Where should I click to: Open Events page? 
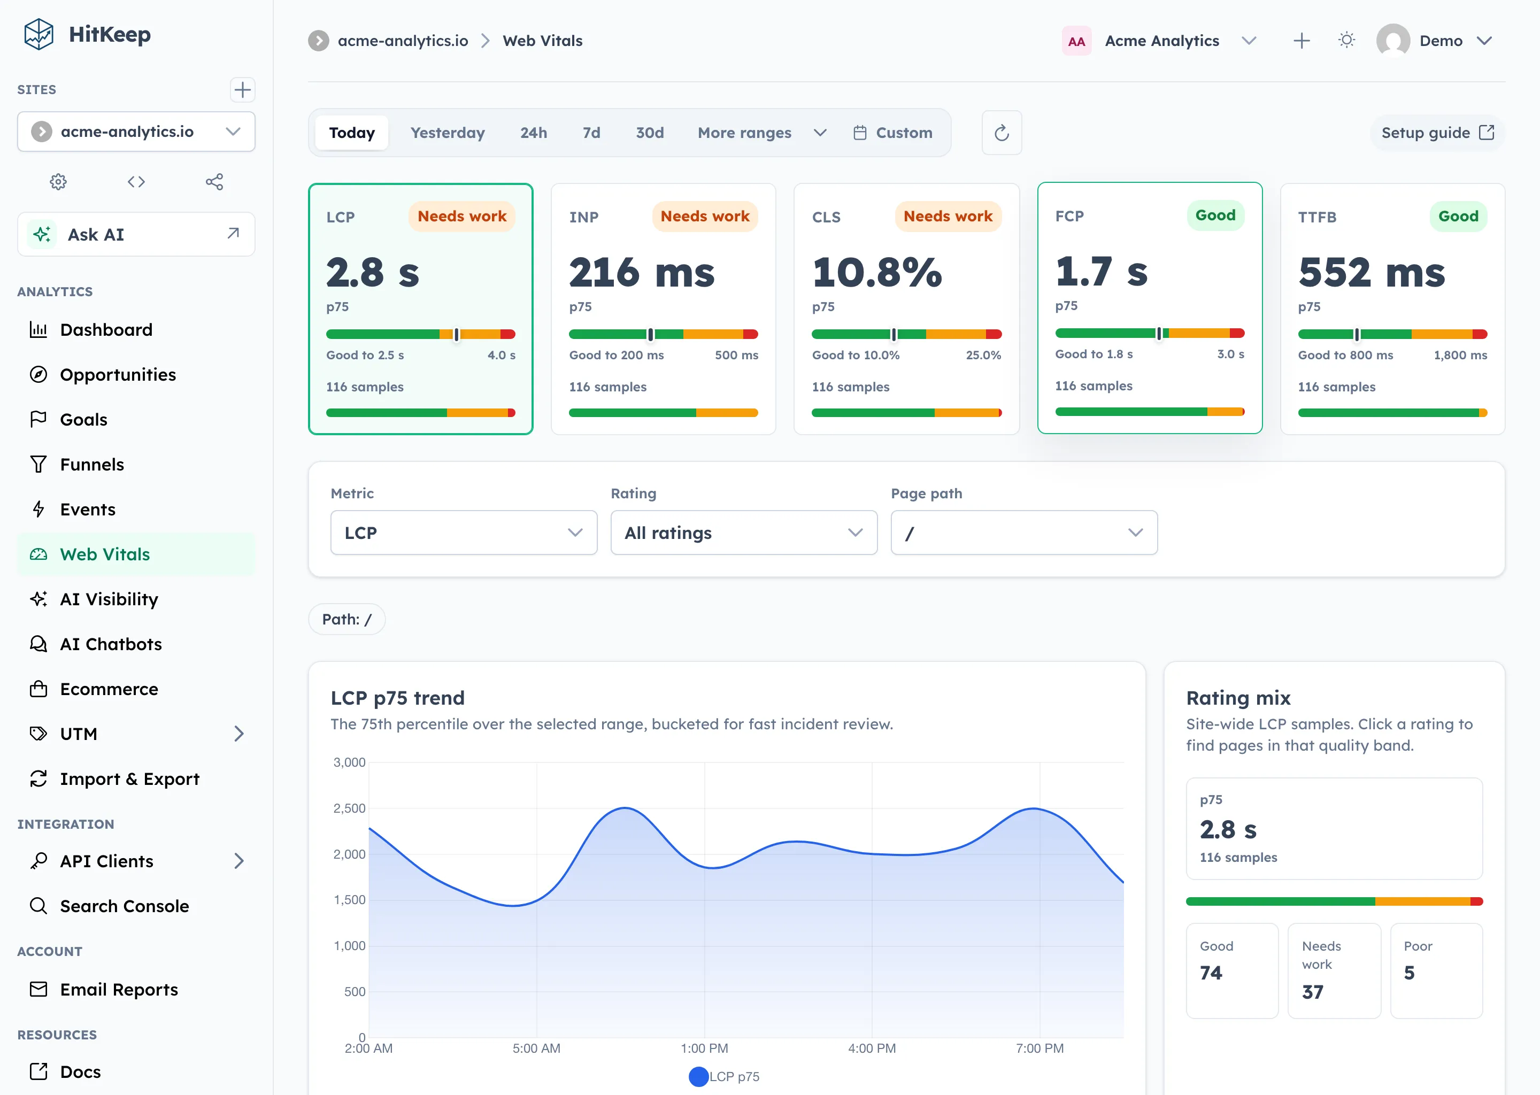pos(136,509)
